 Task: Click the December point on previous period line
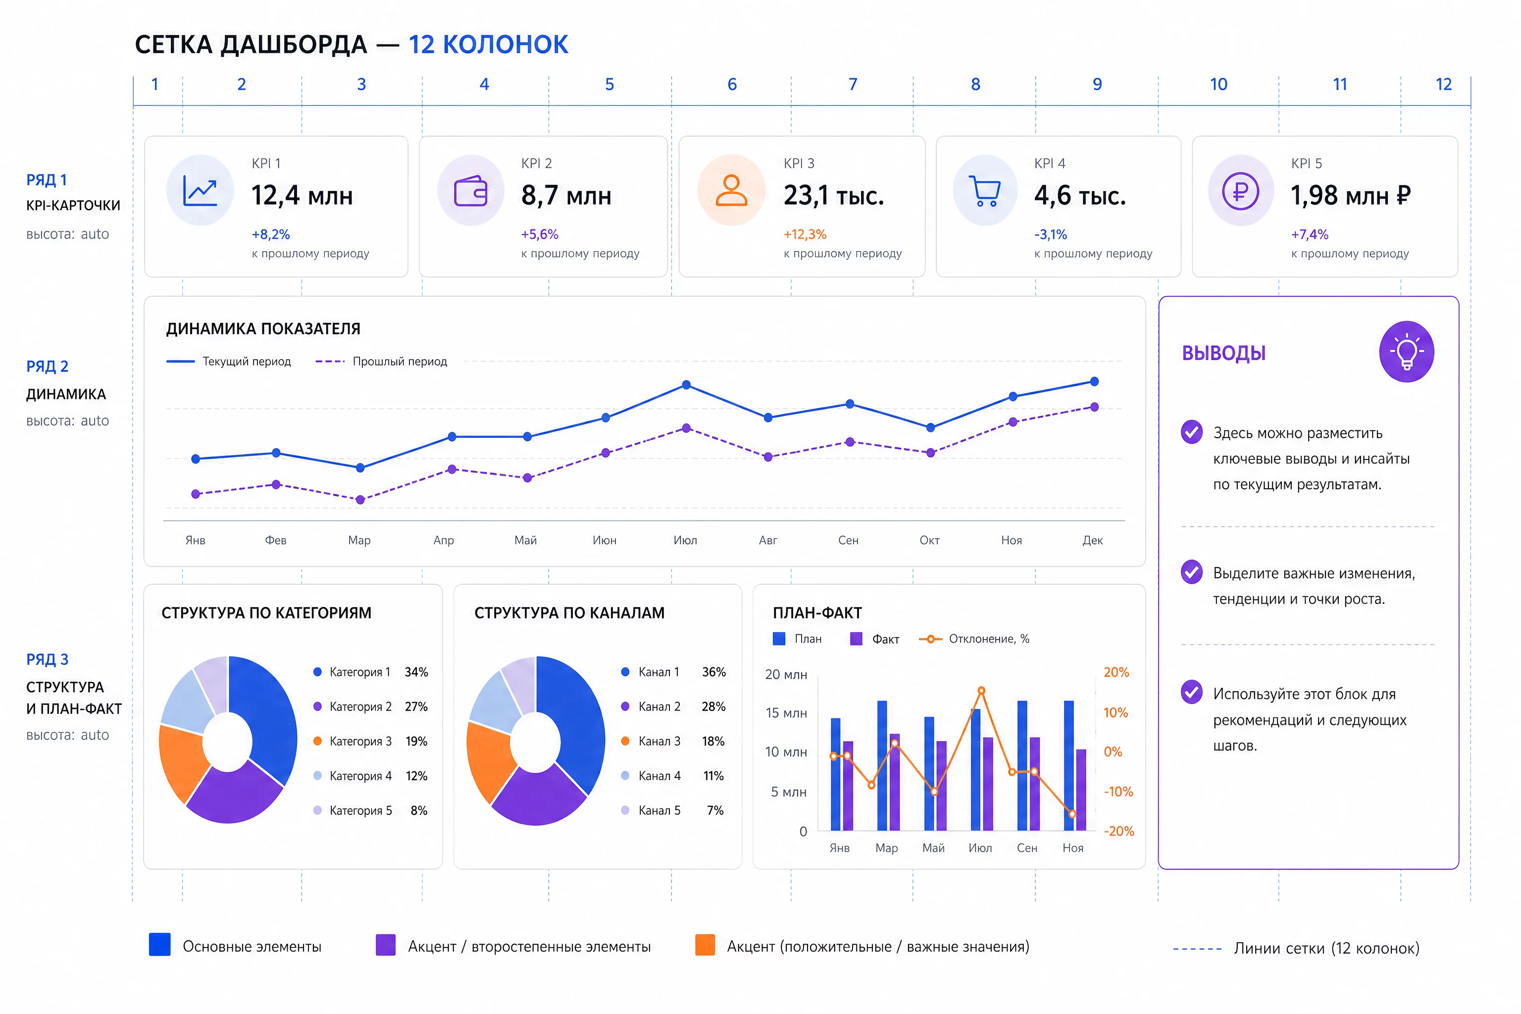click(x=1094, y=407)
